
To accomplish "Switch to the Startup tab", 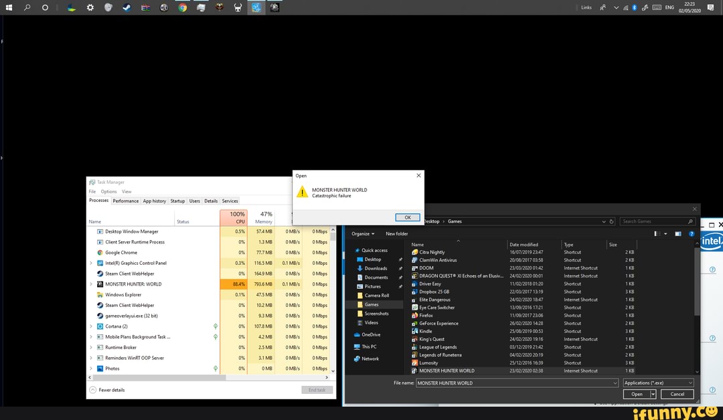I will pos(177,201).
